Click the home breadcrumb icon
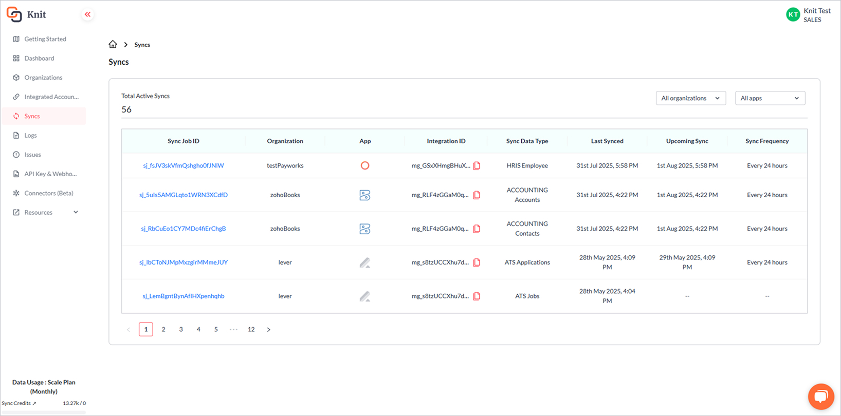The image size is (841, 416). (x=113, y=44)
